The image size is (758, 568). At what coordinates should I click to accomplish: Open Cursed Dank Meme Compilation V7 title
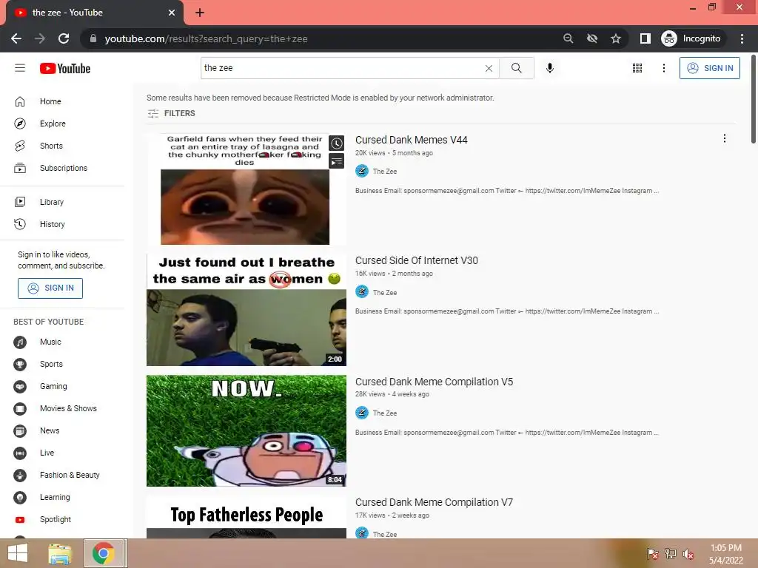[x=434, y=503]
